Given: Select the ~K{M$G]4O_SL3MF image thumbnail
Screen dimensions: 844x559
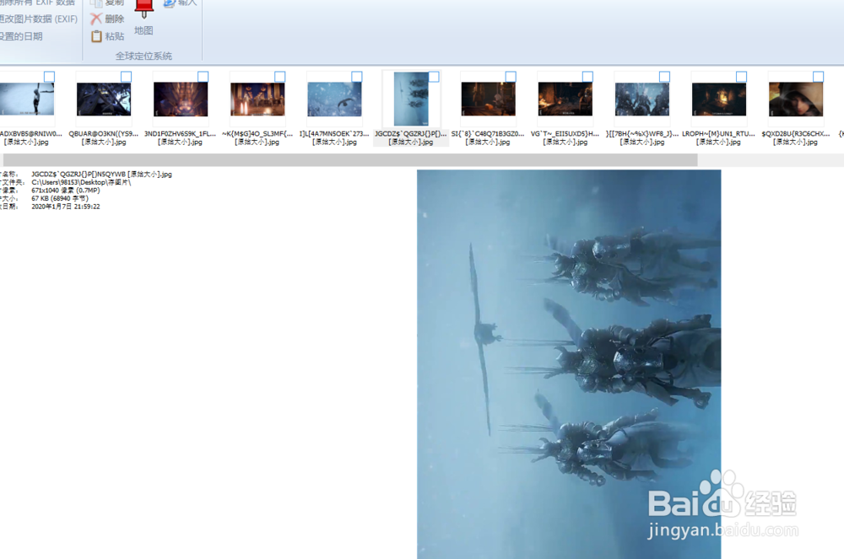Looking at the screenshot, I should (x=257, y=99).
